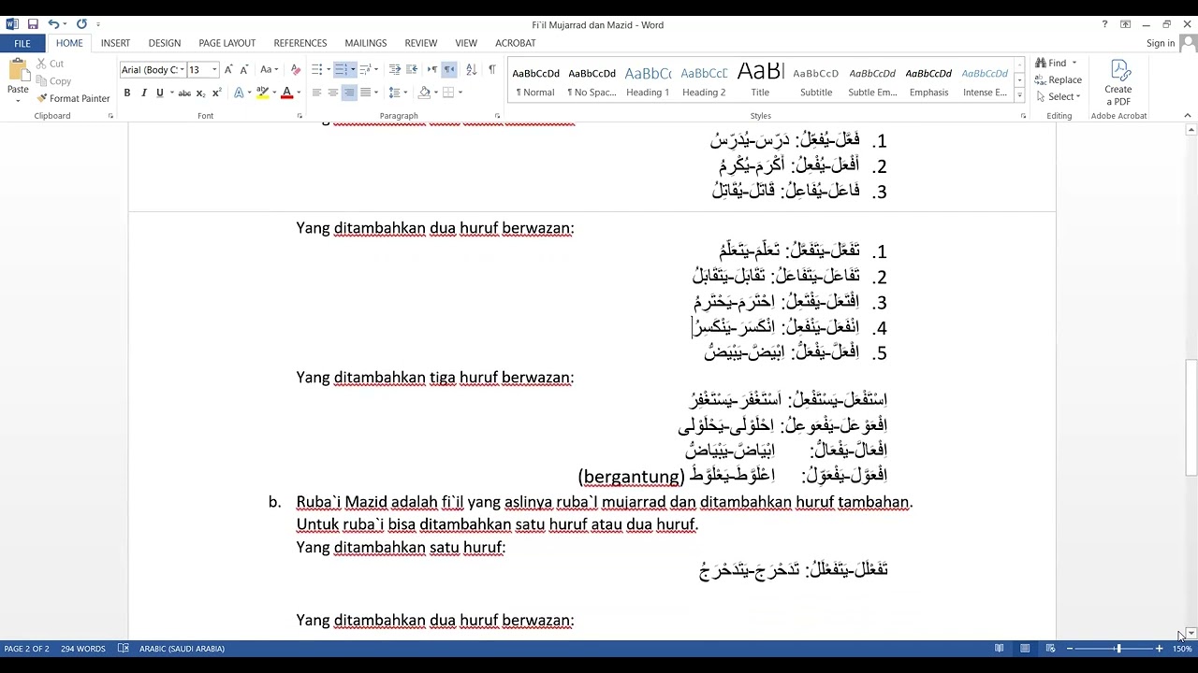Toggle Italic formatting
This screenshot has height=673, width=1198.
pos(143,93)
